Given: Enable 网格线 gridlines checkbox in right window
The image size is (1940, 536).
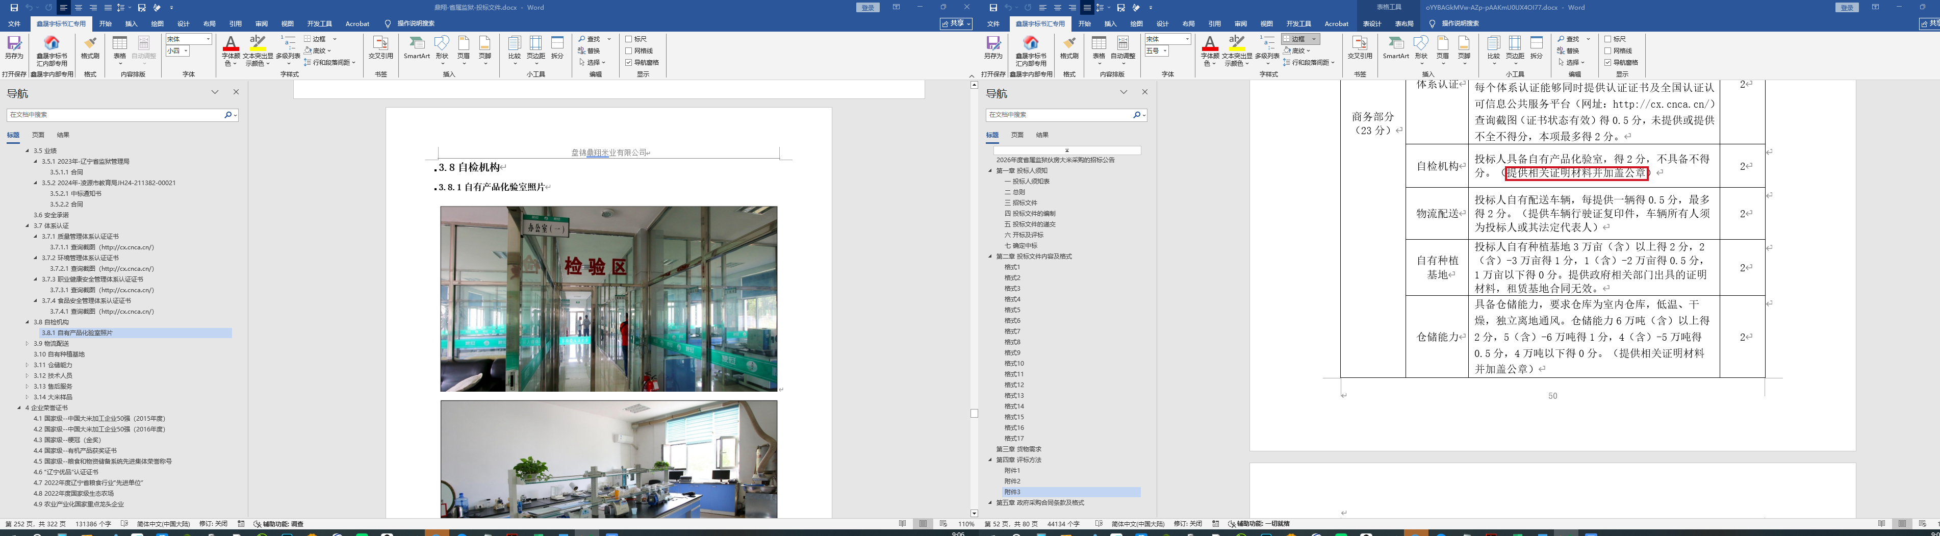Looking at the screenshot, I should [1607, 51].
